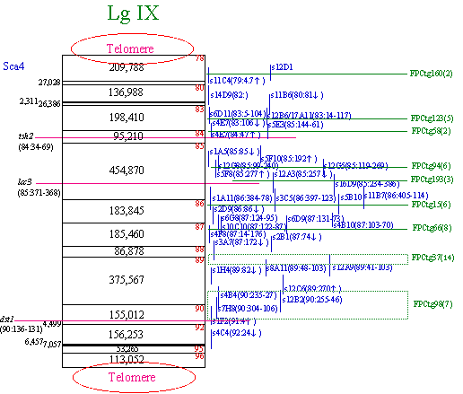Select the Lg IX title
This screenshot has height=394, width=463.
(133, 13)
